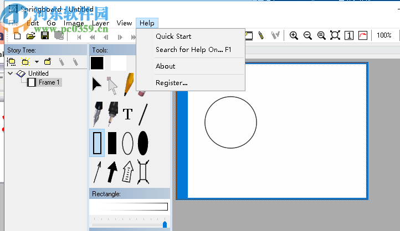Viewport: 400px width, 231px height.
Task: Save the storyboard with the floppy disk icon
Action: [45, 35]
